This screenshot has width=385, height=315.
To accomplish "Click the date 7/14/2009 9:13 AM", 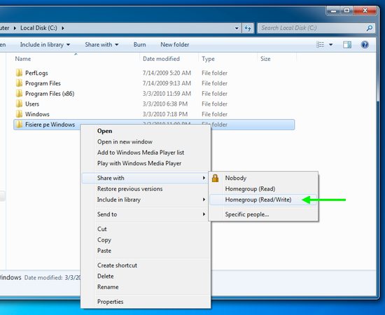I will pos(167,83).
